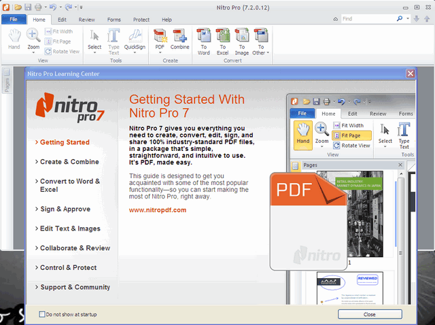The height and width of the screenshot is (325, 435).
Task: Click the find next down arrow
Action: (416, 18)
